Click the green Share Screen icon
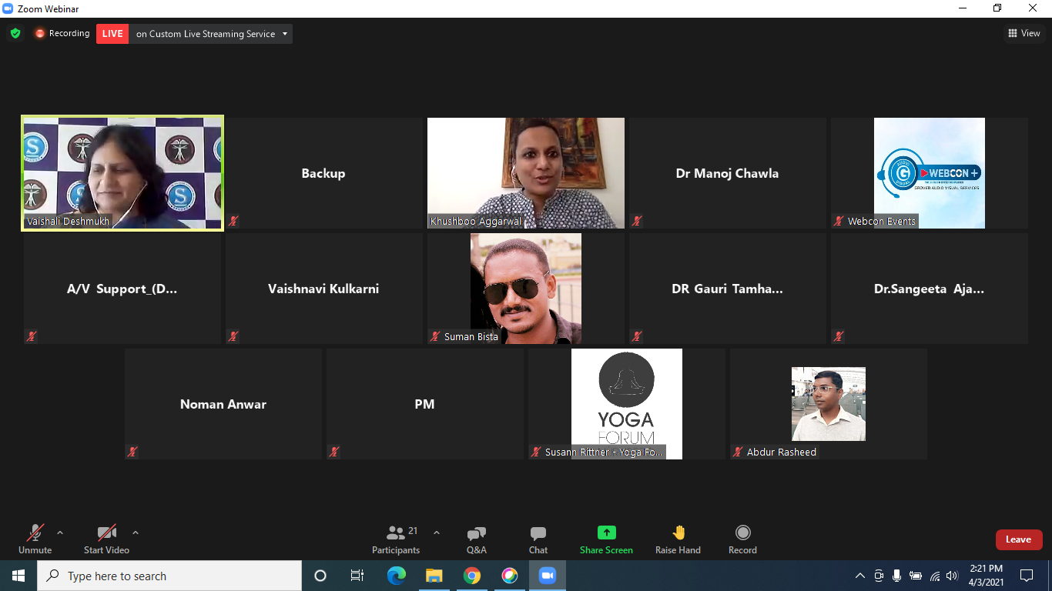This screenshot has width=1052, height=591. (x=607, y=533)
